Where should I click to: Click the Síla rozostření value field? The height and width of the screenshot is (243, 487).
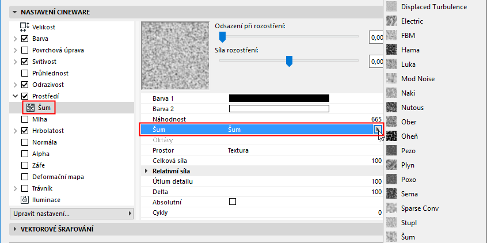point(376,62)
